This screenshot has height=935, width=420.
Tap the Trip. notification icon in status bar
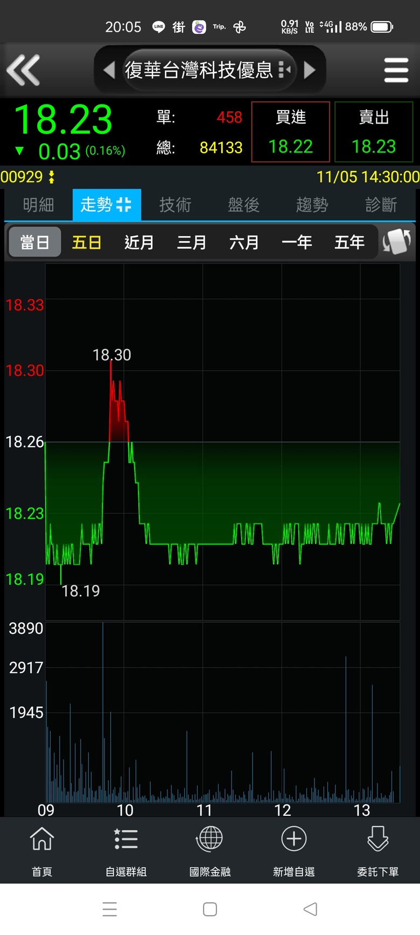click(x=219, y=26)
